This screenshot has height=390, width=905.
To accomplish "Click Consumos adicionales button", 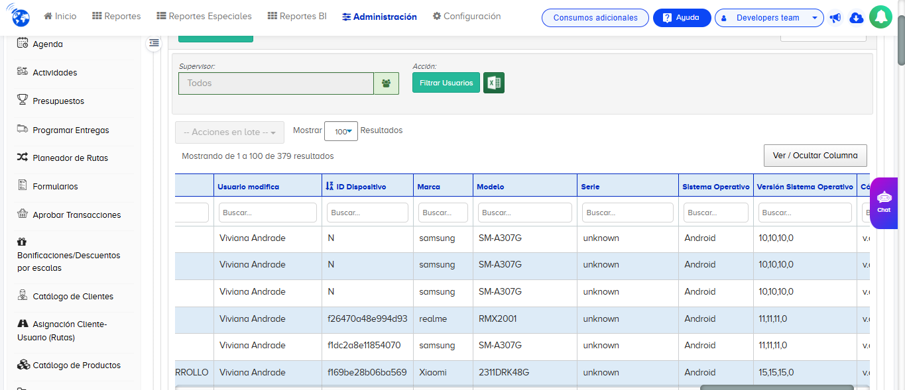I will tap(595, 18).
